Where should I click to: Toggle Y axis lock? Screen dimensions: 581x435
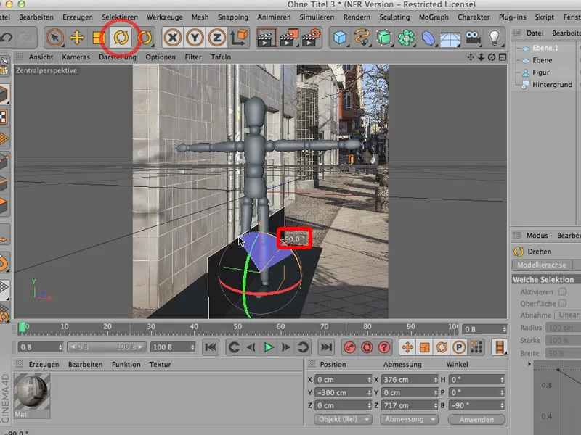pos(195,38)
